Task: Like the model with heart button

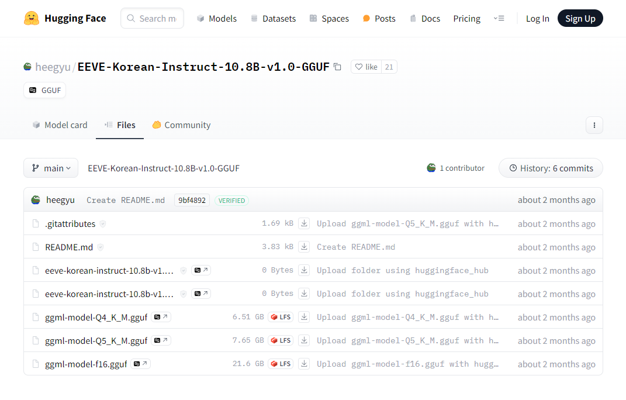Action: (x=366, y=67)
